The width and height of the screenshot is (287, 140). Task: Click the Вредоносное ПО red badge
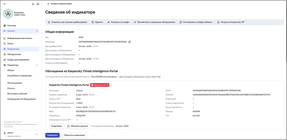point(100,85)
